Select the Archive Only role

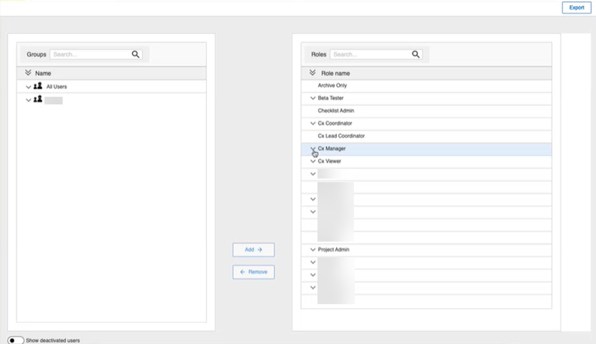coord(332,86)
